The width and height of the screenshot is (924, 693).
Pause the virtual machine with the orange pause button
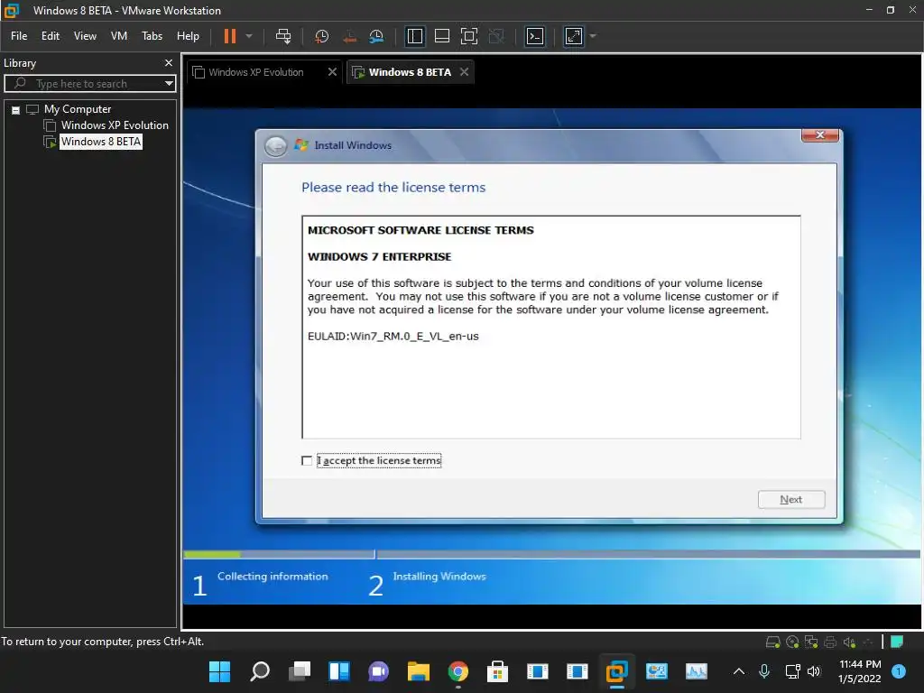point(230,36)
